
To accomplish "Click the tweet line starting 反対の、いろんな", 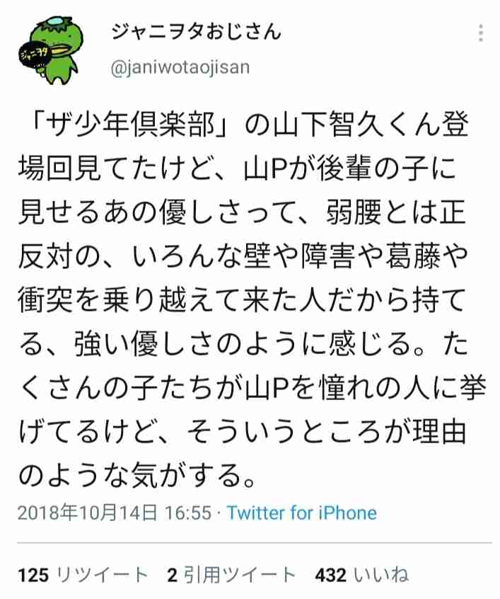I will (243, 256).
